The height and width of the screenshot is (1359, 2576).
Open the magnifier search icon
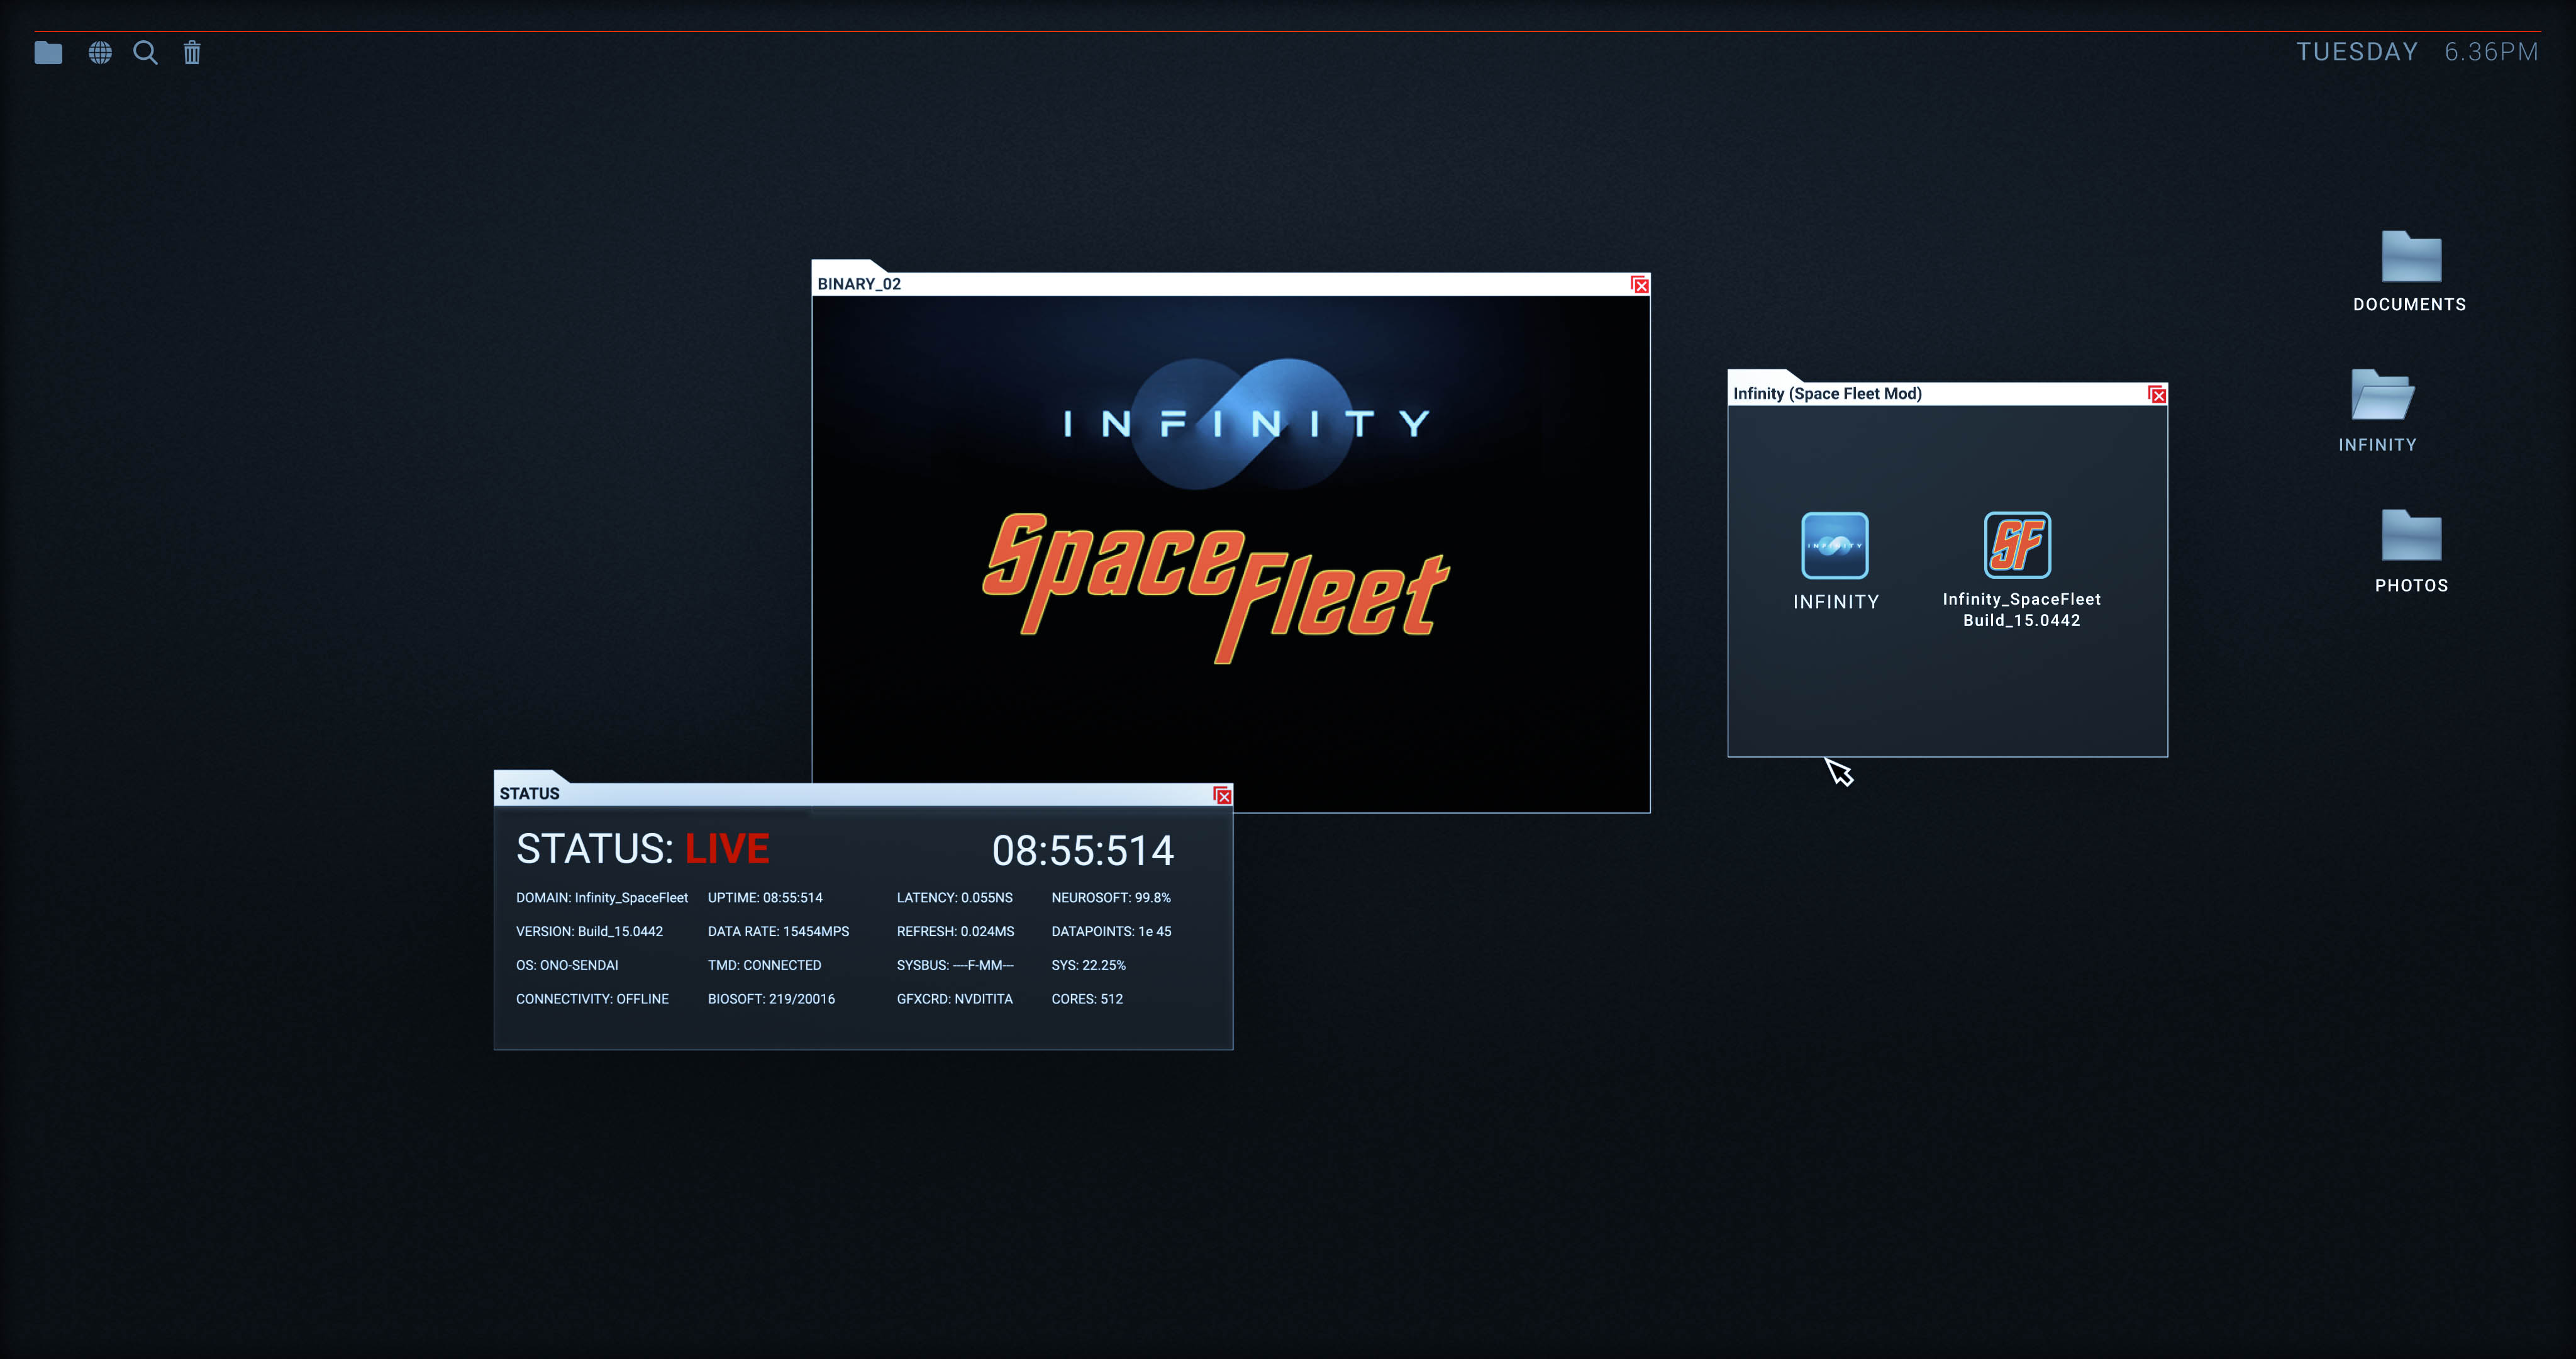(x=146, y=52)
